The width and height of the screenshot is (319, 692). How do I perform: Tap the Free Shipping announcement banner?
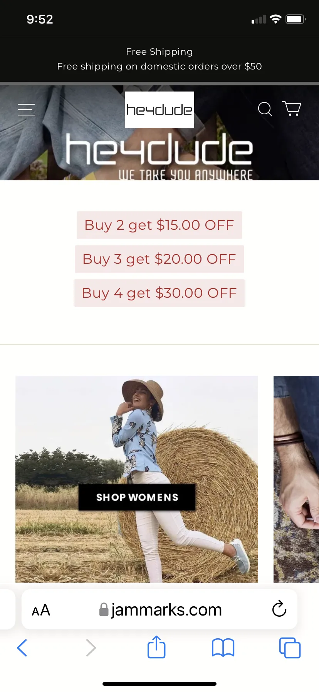(x=159, y=59)
